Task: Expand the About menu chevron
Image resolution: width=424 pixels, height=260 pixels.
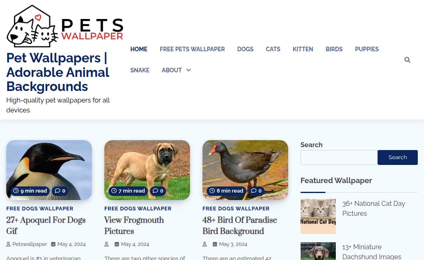Action: pyautogui.click(x=188, y=70)
